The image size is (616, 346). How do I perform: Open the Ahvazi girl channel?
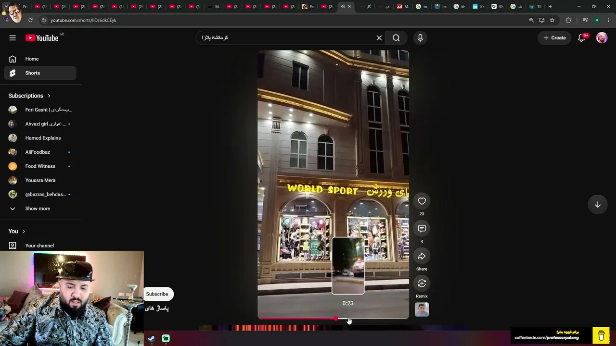click(x=40, y=124)
